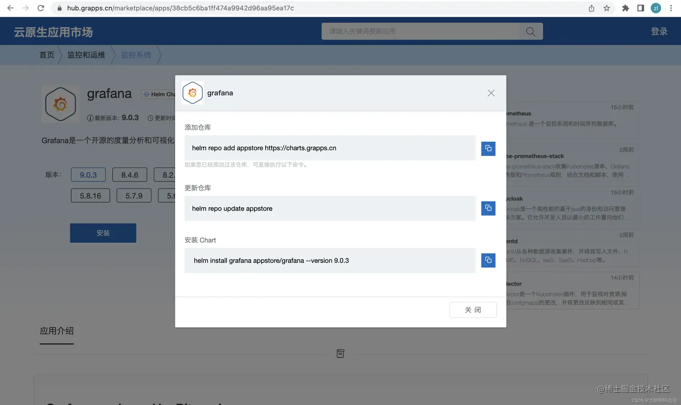Bookmark this page with star icon
This screenshot has width=681, height=405.
coord(607,8)
